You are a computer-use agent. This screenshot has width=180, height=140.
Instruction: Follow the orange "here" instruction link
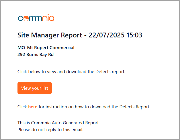(x=33, y=107)
